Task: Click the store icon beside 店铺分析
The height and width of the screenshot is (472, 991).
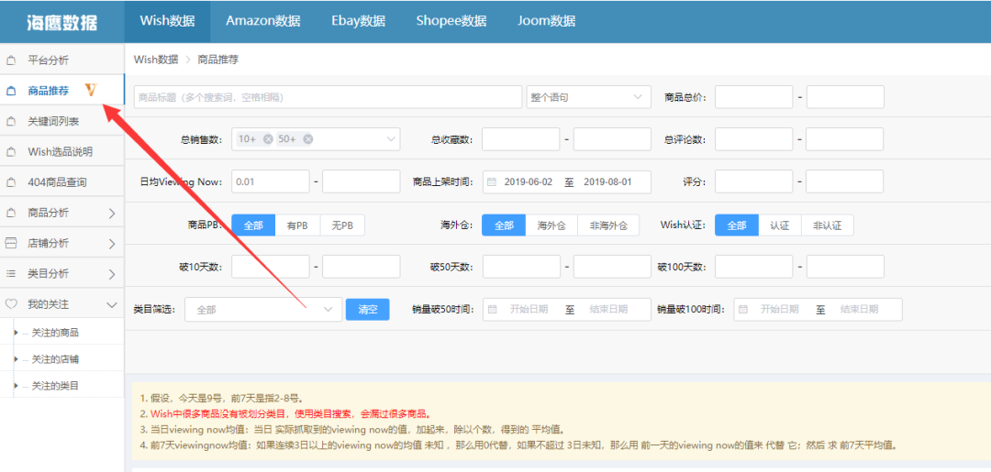Action: point(11,243)
